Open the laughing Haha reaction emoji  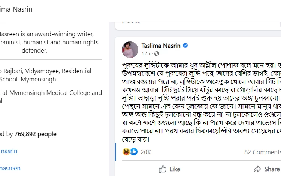point(126,152)
